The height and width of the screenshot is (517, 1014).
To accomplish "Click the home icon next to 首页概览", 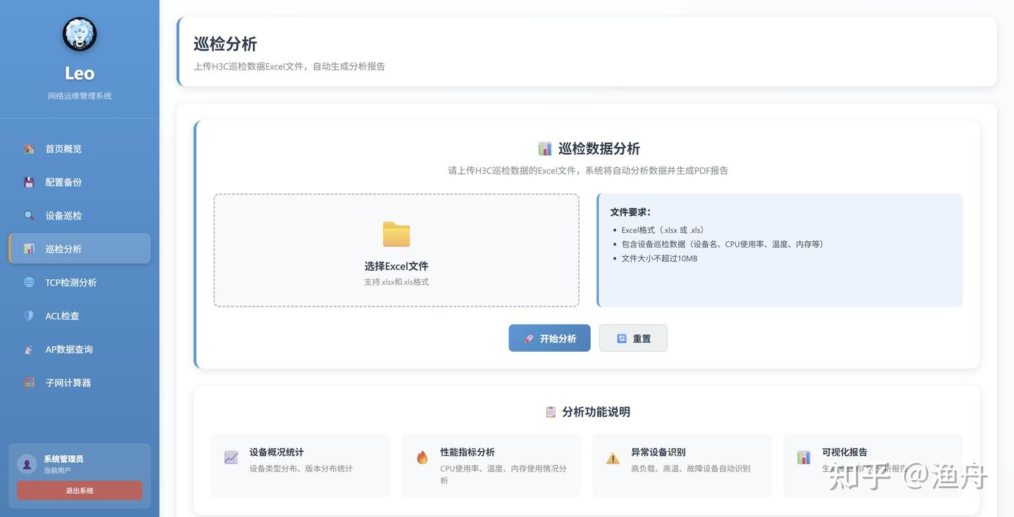I will point(29,148).
